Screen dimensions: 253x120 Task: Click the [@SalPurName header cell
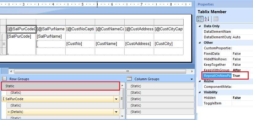click(51, 29)
